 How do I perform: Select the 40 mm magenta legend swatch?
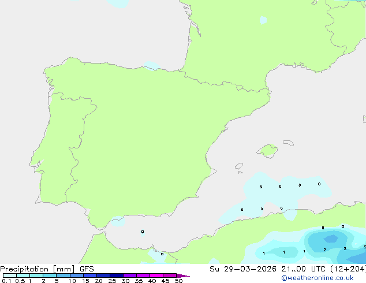(x=156, y=275)
